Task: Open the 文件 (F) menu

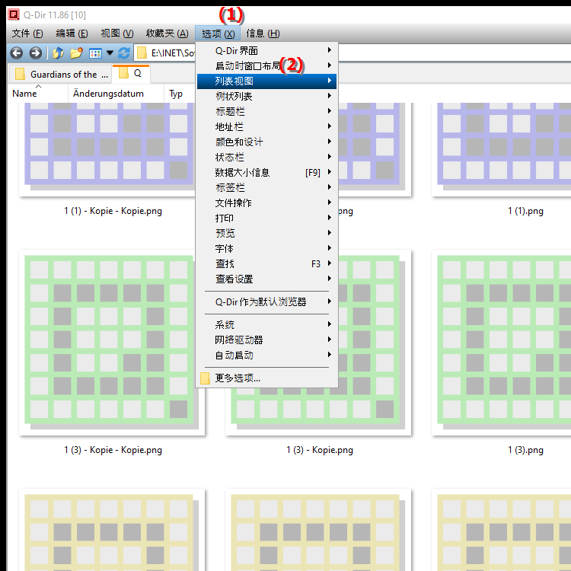Action: pyautogui.click(x=27, y=33)
